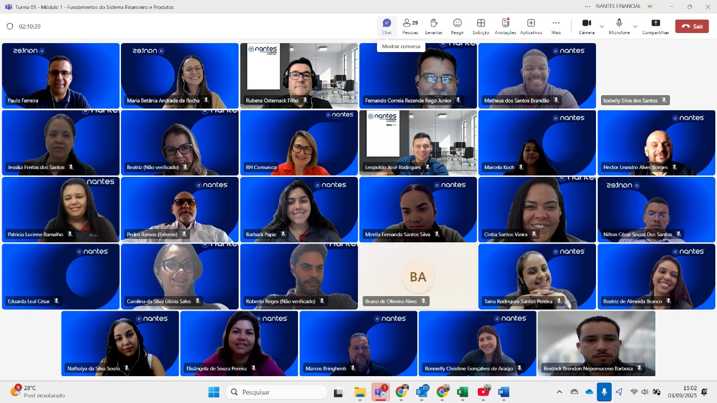Image resolution: width=717 pixels, height=403 pixels.
Task: Leave the meeting with Sair button
Action: pos(692,26)
